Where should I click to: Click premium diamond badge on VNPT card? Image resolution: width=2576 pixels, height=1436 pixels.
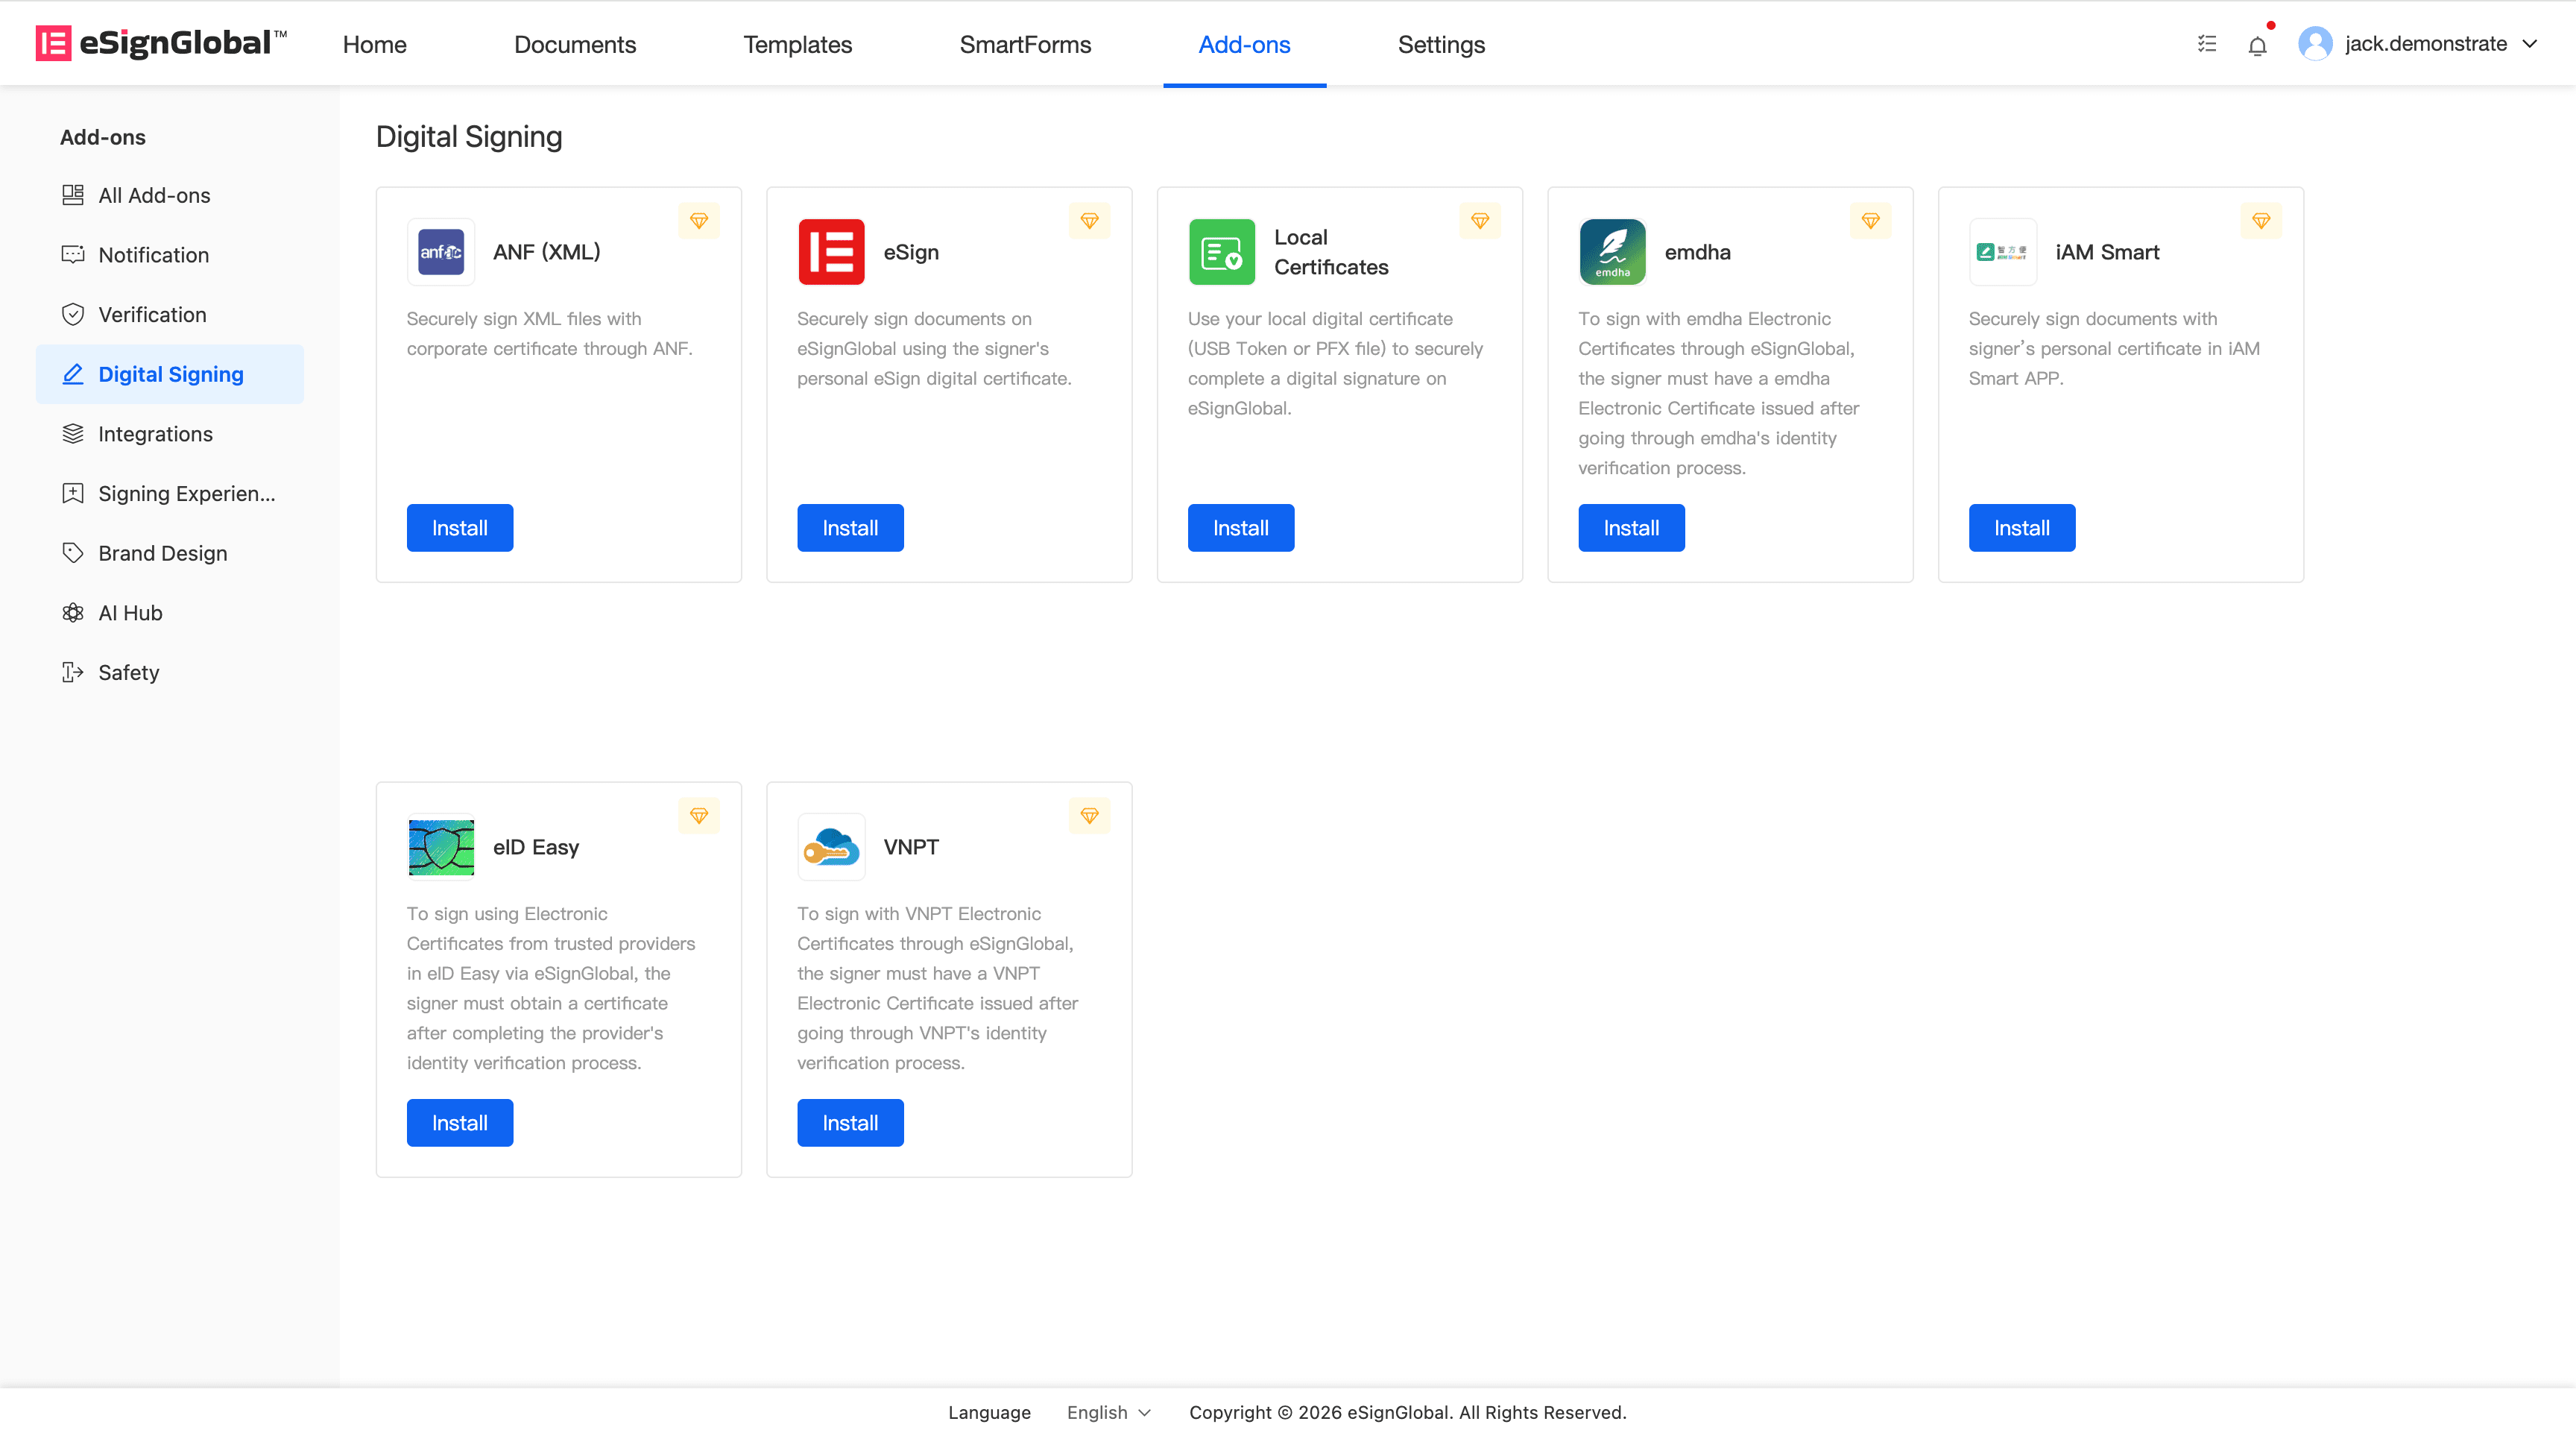click(1090, 816)
